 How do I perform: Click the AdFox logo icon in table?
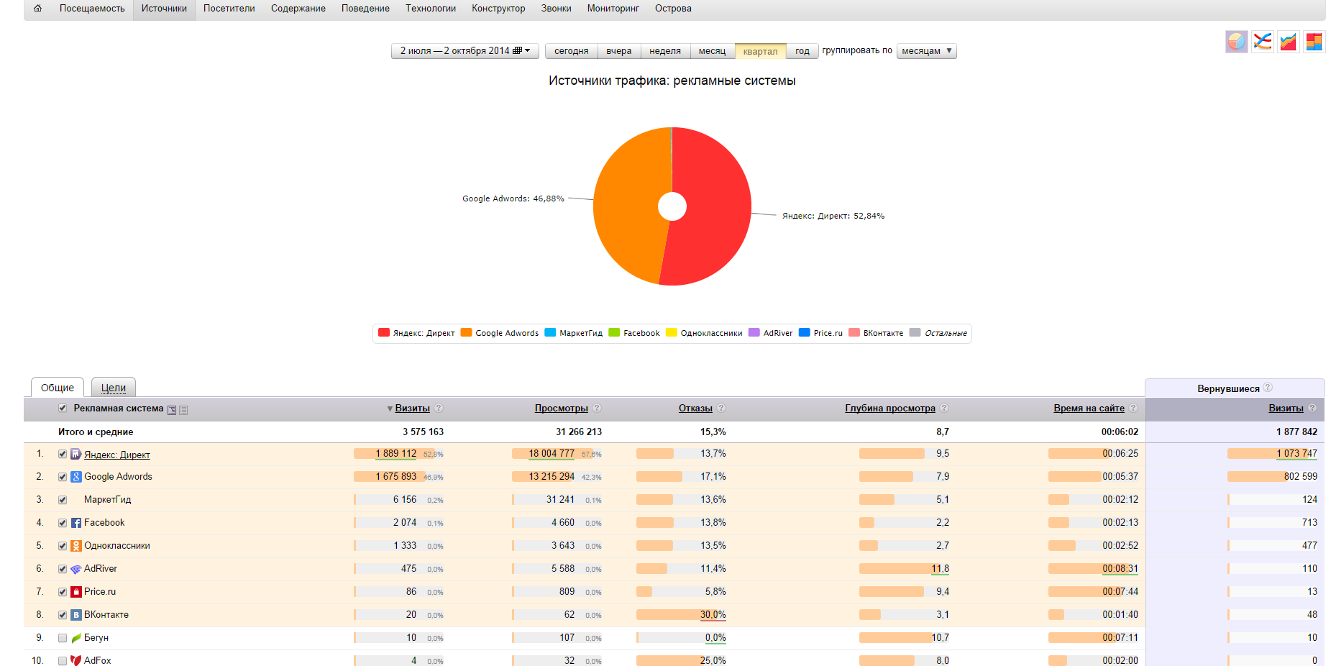tap(76, 660)
